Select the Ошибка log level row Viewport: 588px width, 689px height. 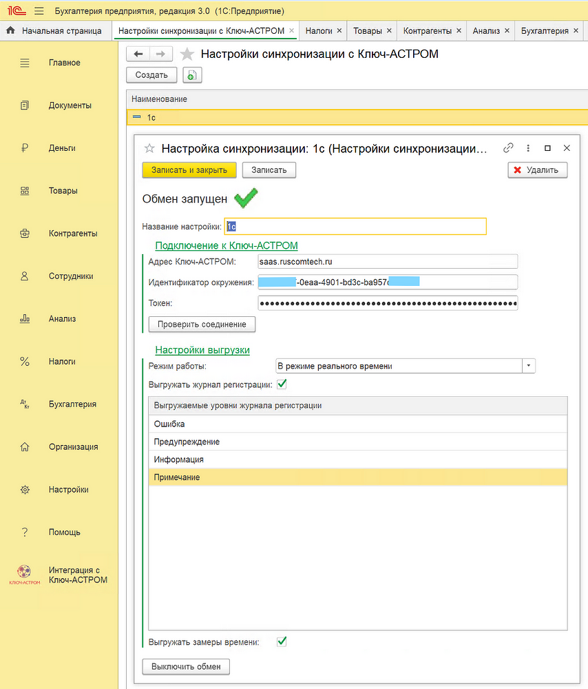point(358,424)
